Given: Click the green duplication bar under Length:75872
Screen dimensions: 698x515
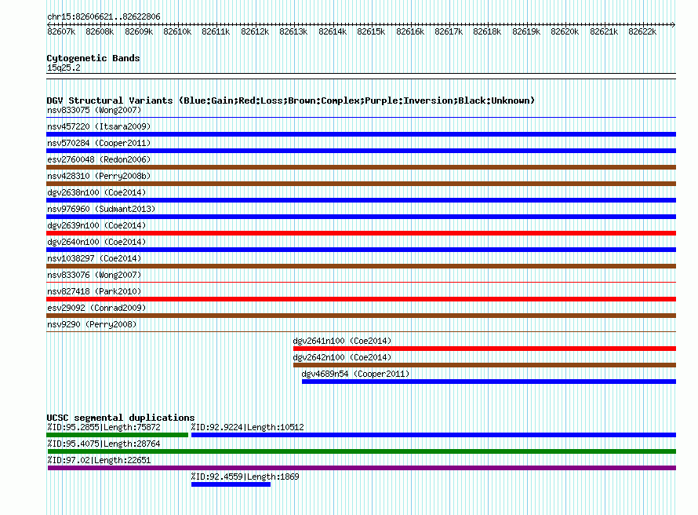Looking at the screenshot, I should pyautogui.click(x=117, y=435).
